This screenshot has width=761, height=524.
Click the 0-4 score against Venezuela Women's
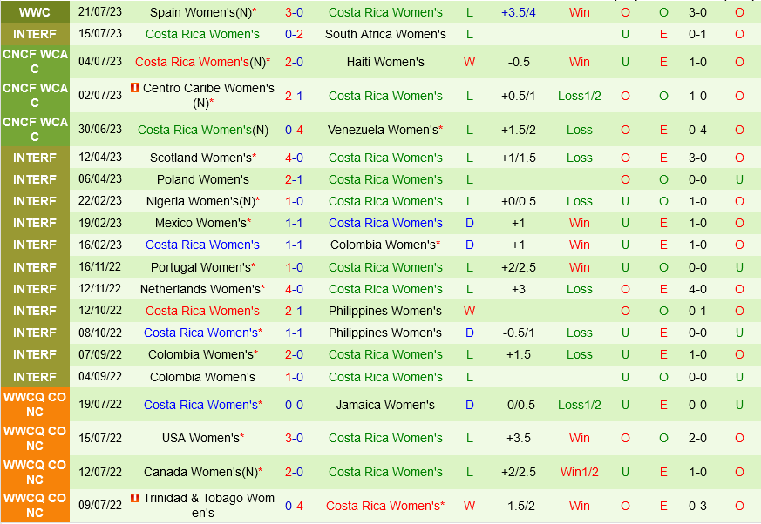294,130
